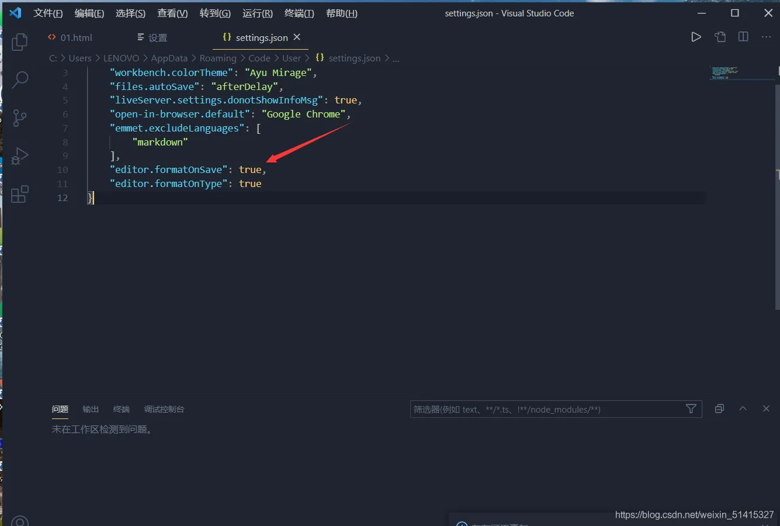Open the Source Control view
The height and width of the screenshot is (526, 780).
pyautogui.click(x=20, y=118)
